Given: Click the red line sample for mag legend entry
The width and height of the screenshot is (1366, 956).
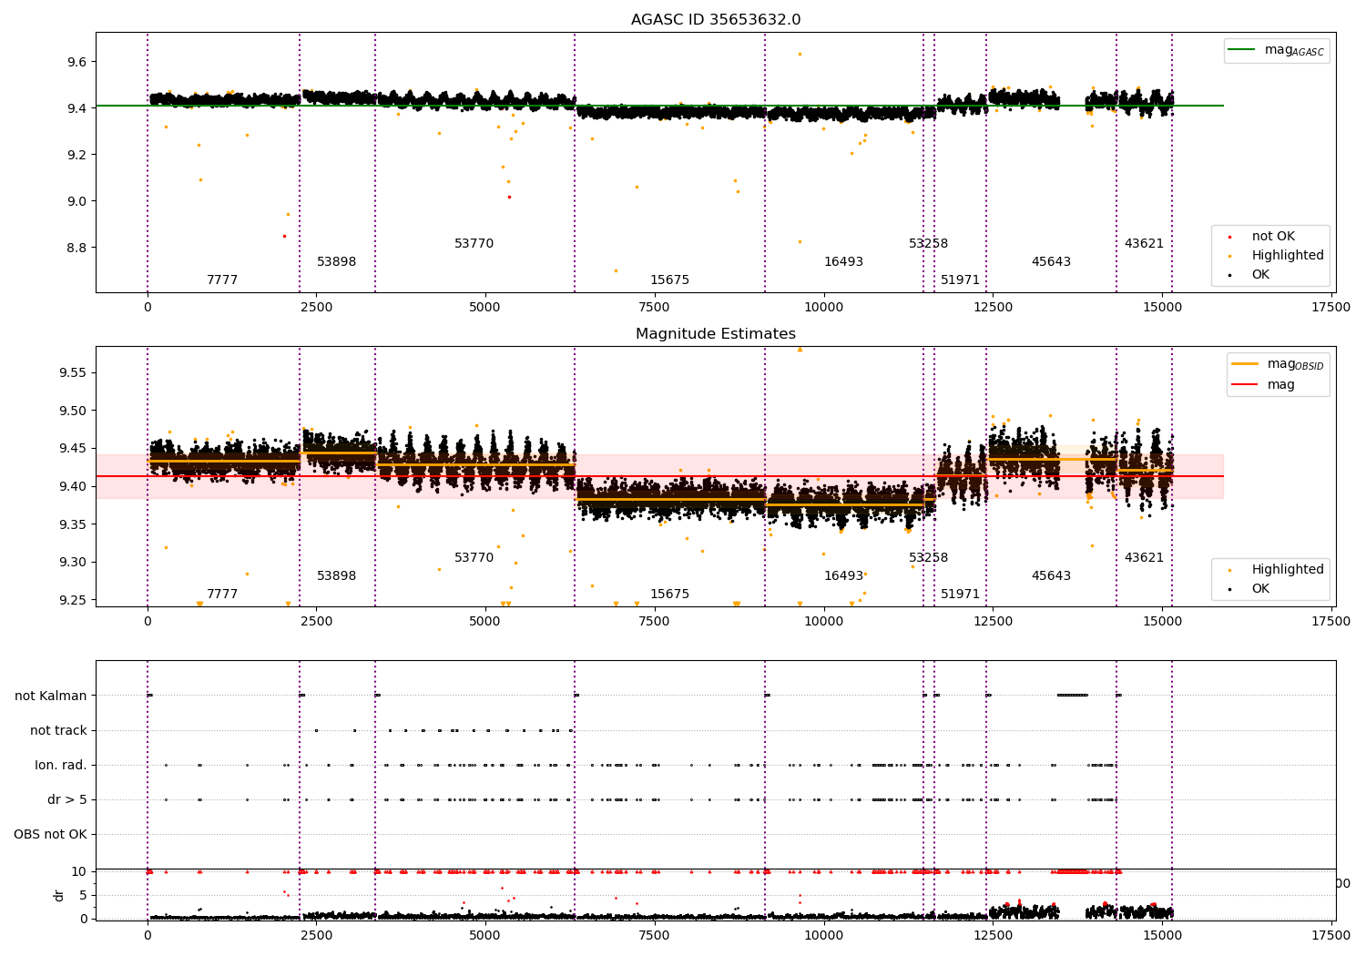Looking at the screenshot, I should 1245,385.
